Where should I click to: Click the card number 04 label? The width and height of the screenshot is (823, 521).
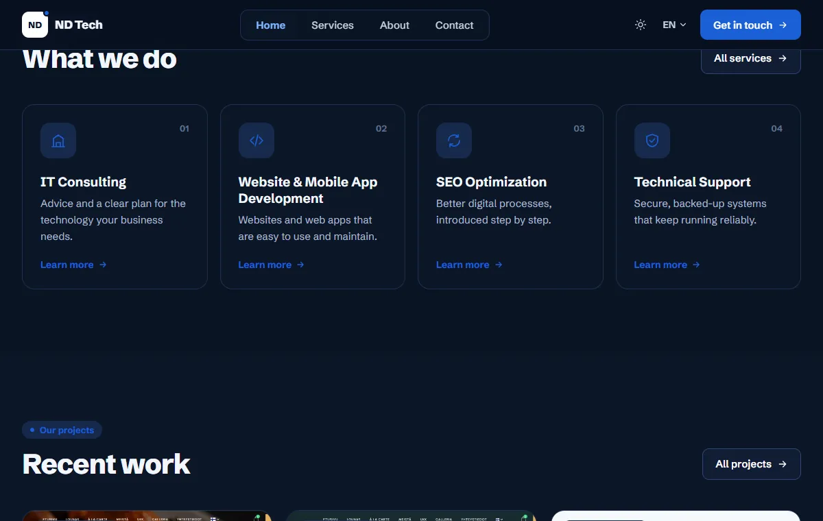click(x=777, y=128)
